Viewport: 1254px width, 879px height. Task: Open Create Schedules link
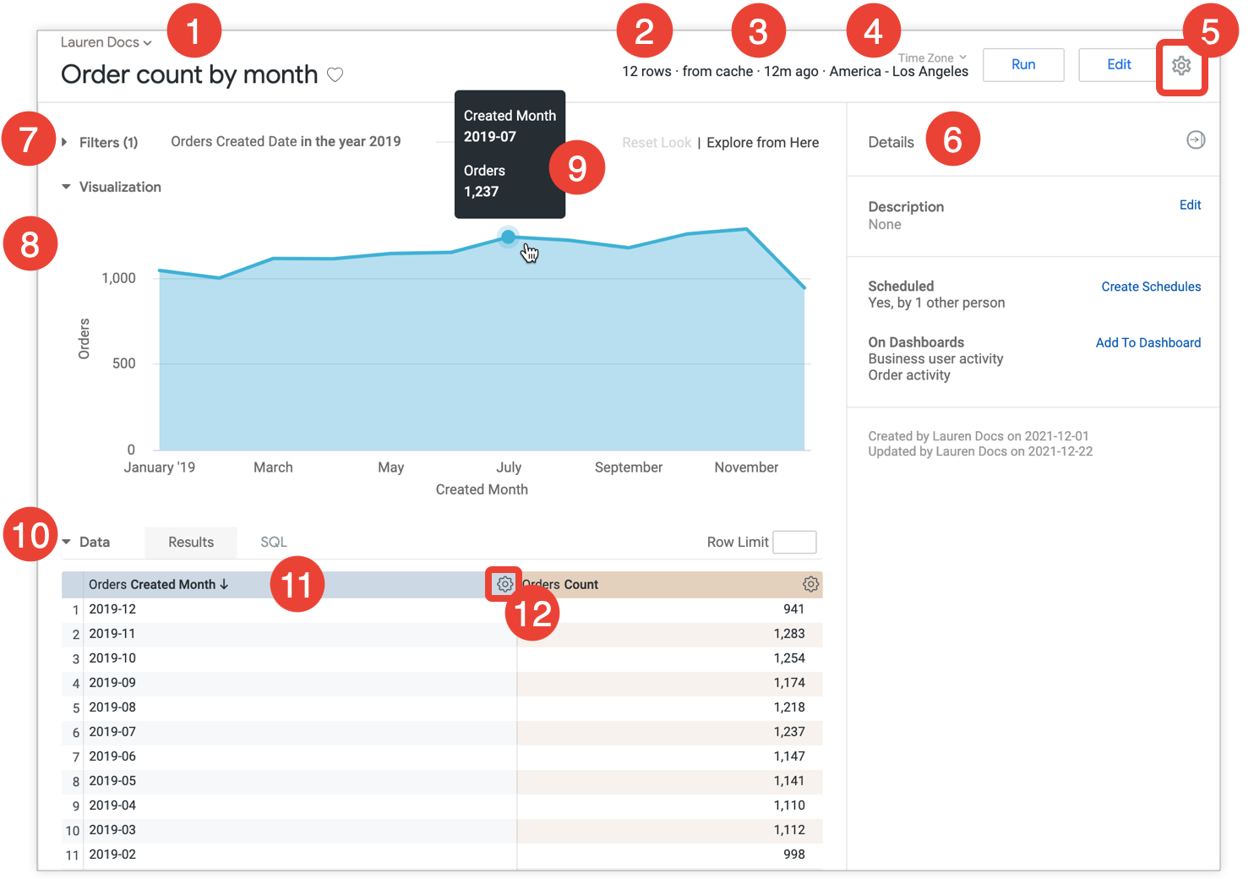click(1150, 287)
